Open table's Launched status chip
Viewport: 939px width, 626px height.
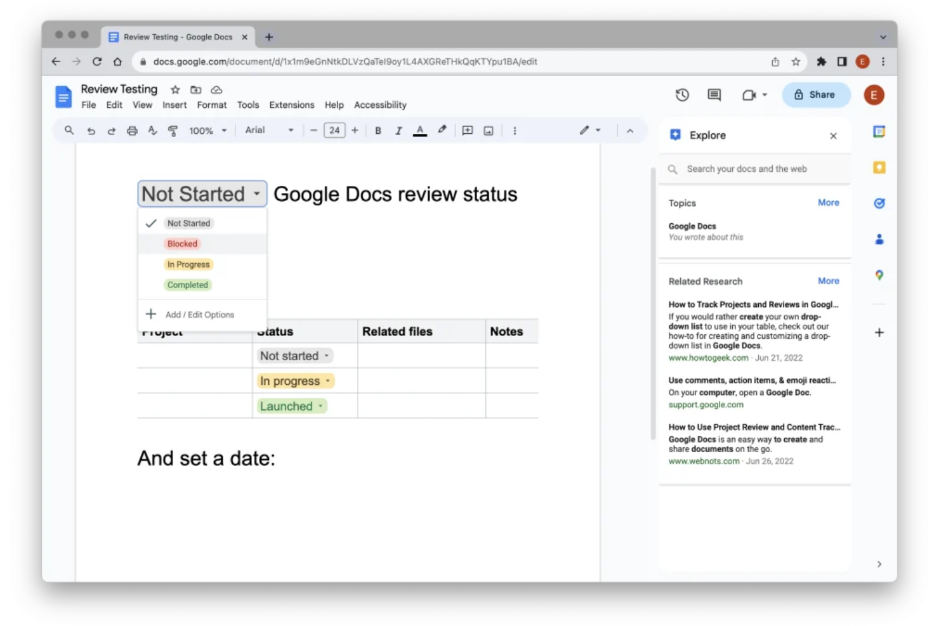292,407
